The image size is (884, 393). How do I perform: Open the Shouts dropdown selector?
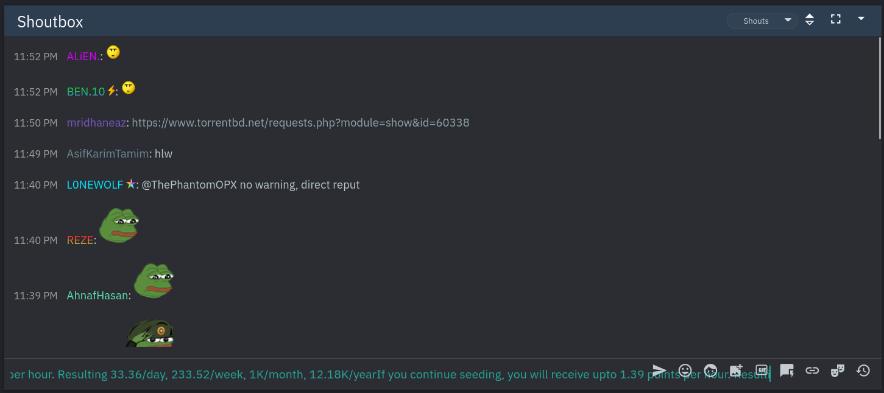point(762,21)
